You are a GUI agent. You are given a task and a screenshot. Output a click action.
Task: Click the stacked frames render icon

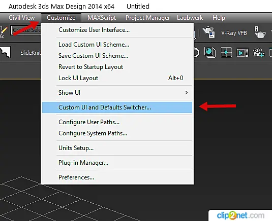[x=210, y=52]
